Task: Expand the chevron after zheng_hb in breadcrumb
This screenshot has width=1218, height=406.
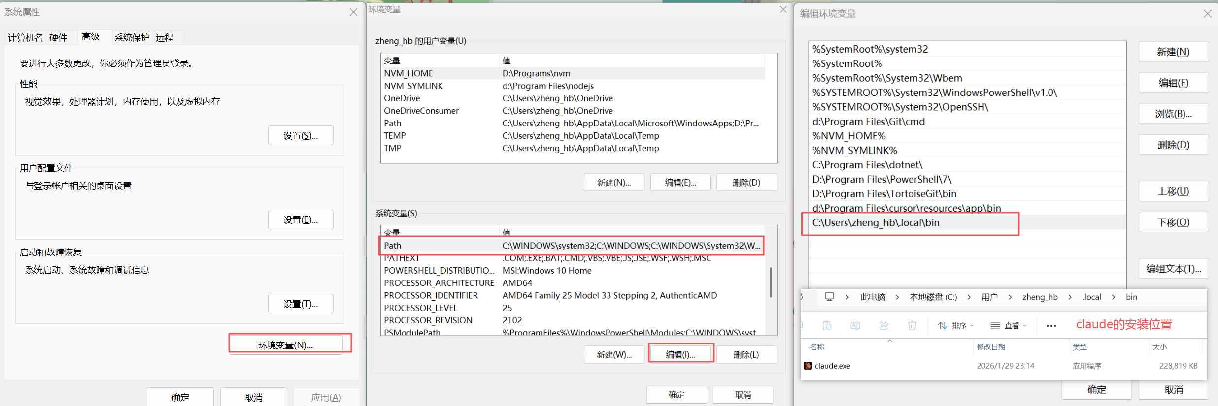Action: (x=1070, y=297)
